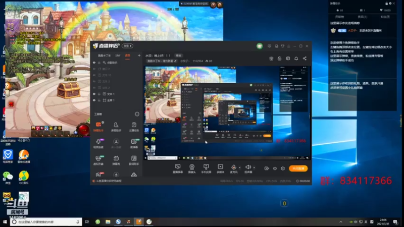Toggle visibility of 全屏 1 source
The width and height of the screenshot is (404, 227).
point(94,100)
